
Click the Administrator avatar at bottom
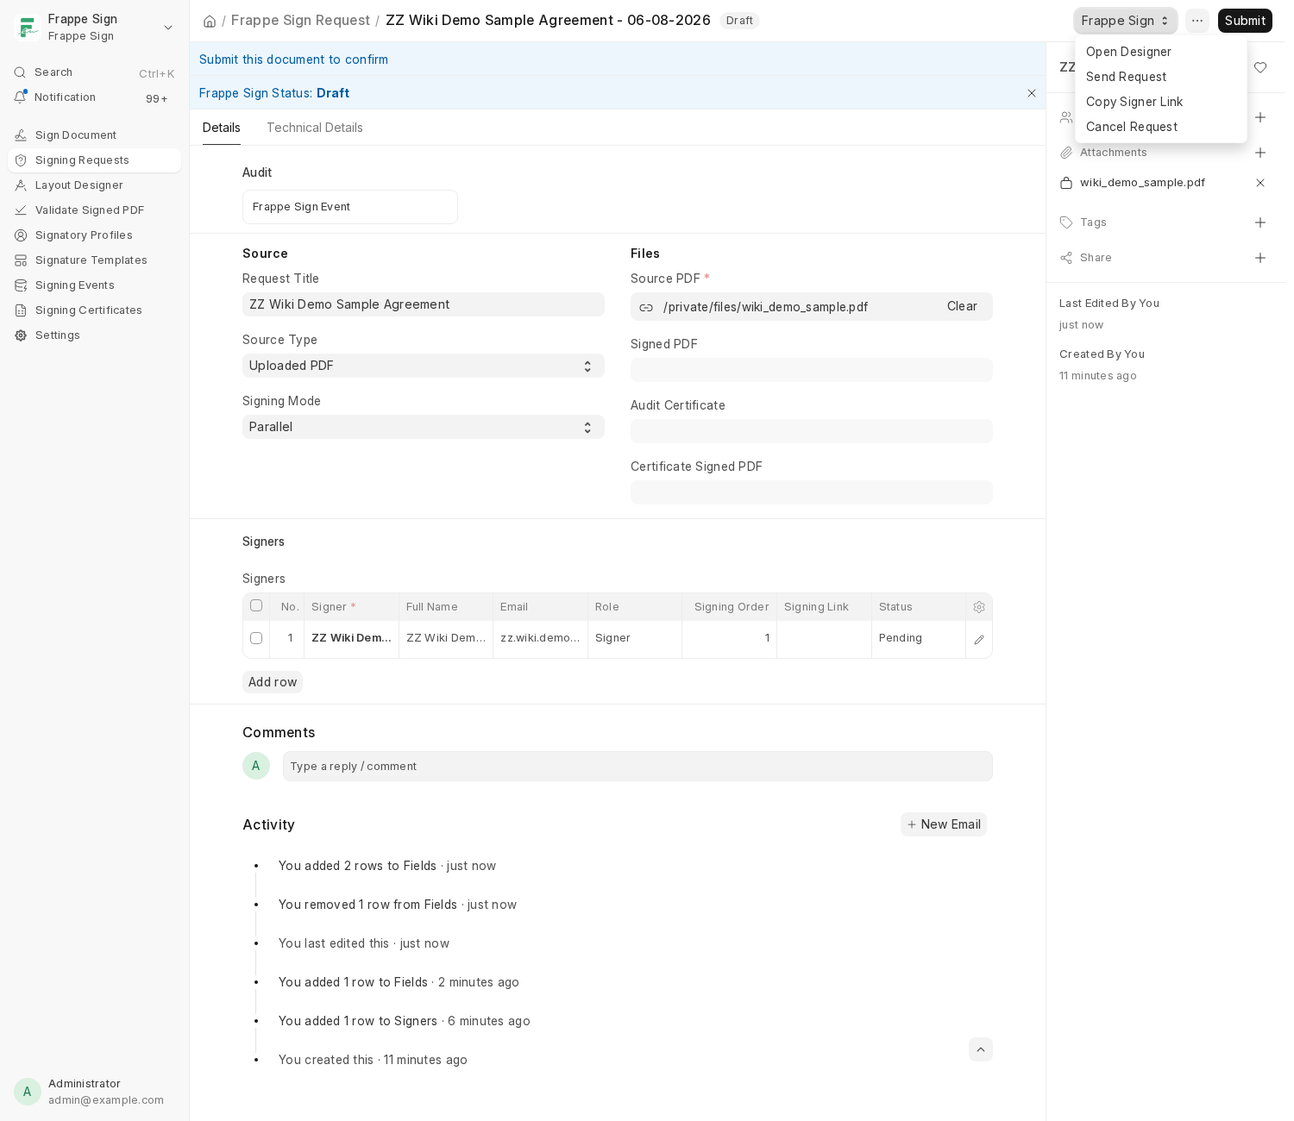tap(28, 1092)
